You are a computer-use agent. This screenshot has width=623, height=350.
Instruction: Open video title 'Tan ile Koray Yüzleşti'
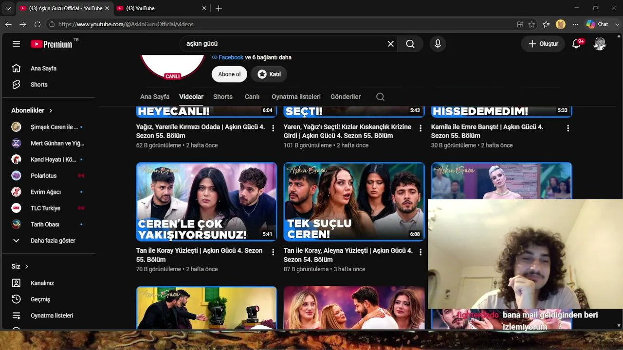(199, 255)
